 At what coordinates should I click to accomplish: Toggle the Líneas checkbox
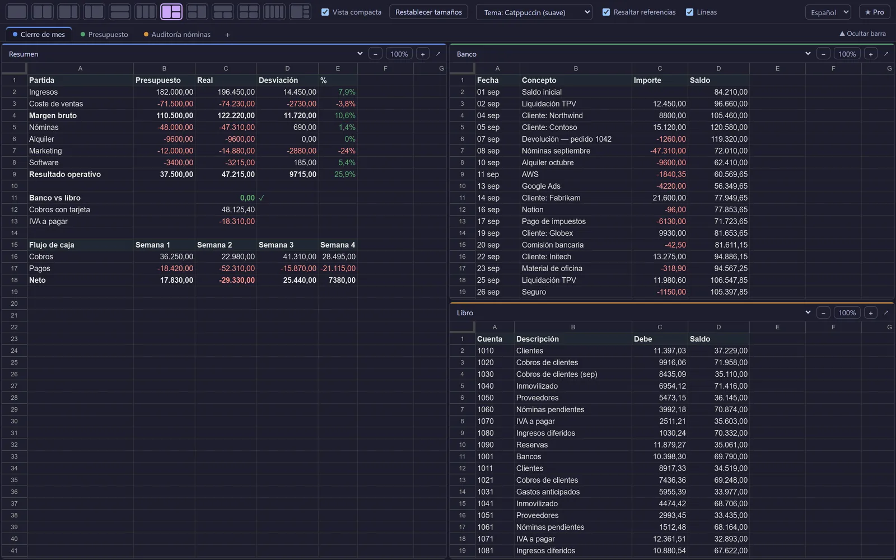click(689, 12)
